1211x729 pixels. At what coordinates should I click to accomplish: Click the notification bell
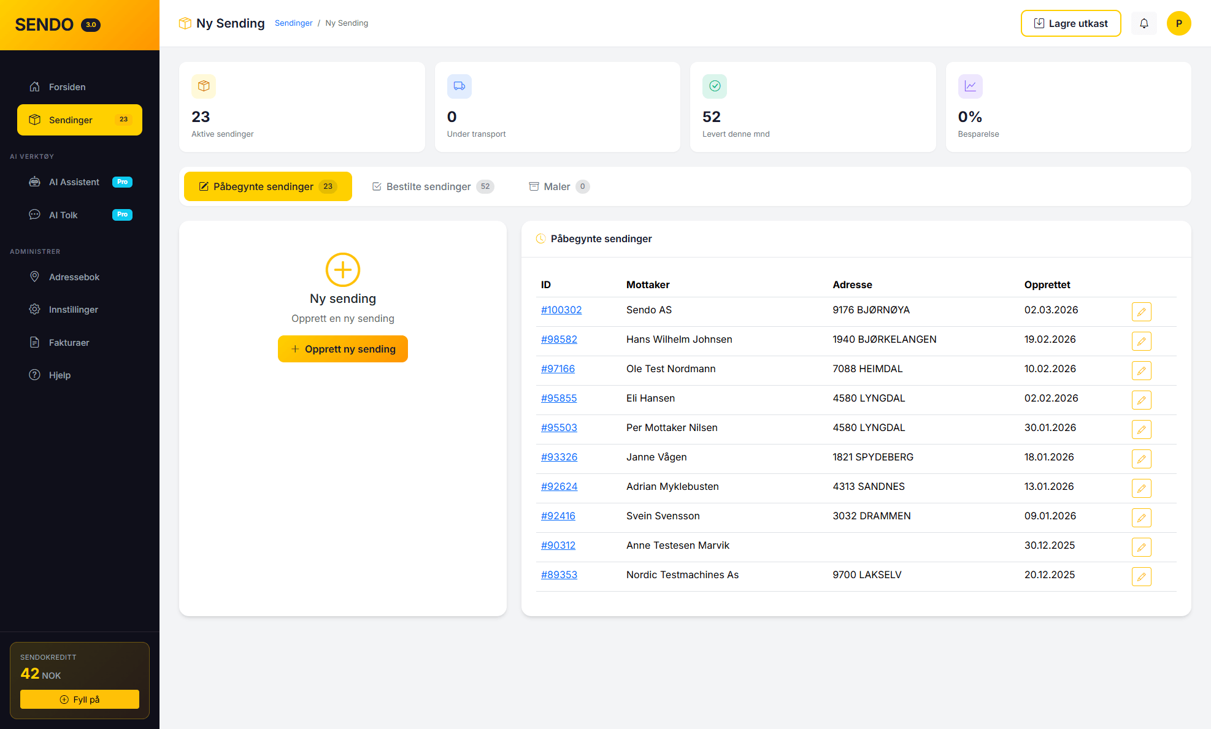coord(1144,23)
